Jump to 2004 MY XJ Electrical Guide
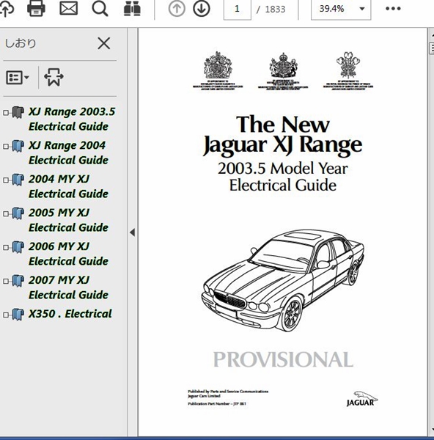434x440 pixels. (68, 186)
